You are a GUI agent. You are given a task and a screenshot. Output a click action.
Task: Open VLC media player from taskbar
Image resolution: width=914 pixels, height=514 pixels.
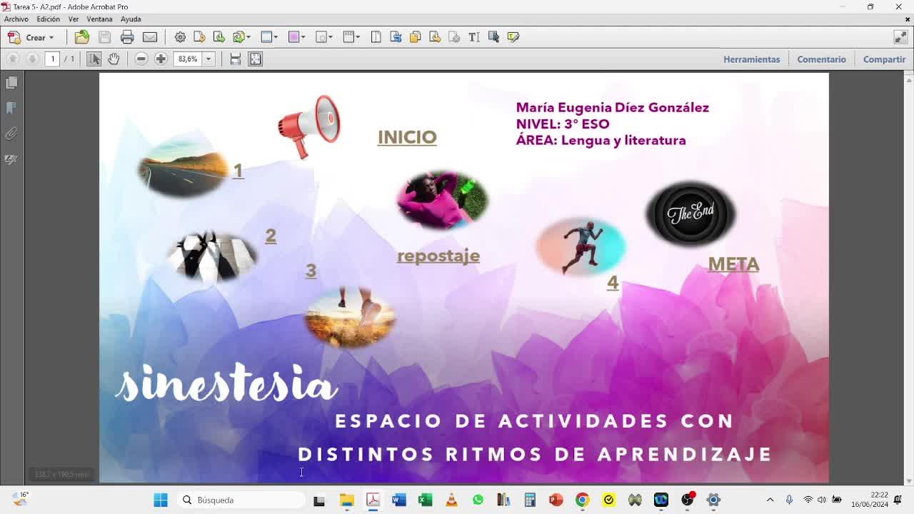(451, 500)
